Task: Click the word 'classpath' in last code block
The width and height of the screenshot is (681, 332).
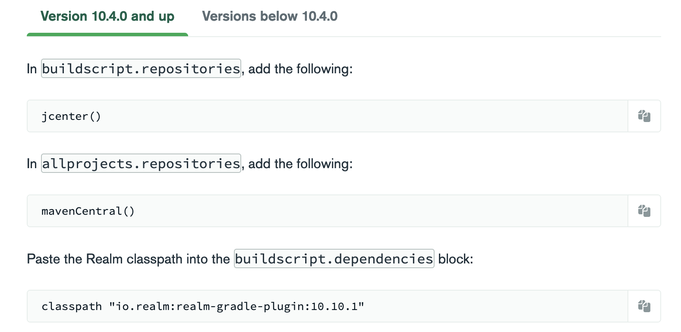Action: 72,307
